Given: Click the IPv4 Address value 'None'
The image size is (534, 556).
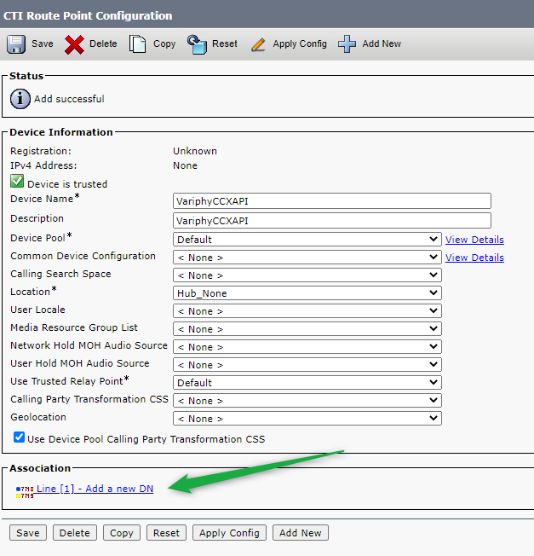Looking at the screenshot, I should click(x=185, y=165).
